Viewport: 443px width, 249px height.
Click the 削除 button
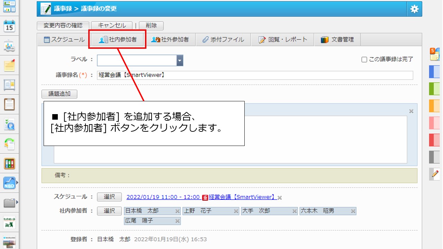point(151,26)
